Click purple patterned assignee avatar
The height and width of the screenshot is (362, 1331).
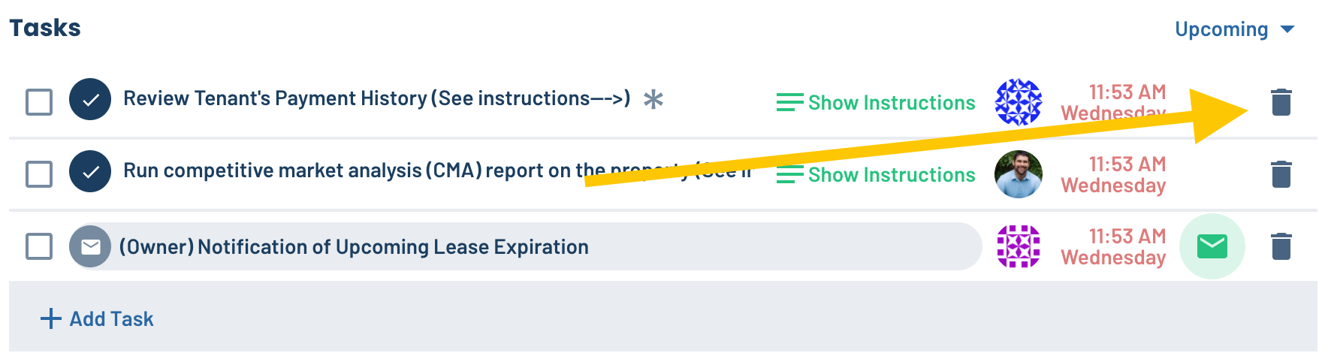click(x=1019, y=246)
